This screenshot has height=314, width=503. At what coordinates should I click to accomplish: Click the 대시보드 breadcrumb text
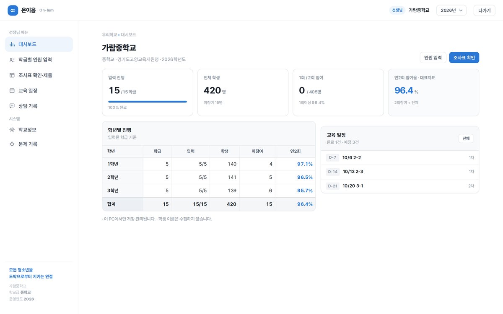[129, 35]
